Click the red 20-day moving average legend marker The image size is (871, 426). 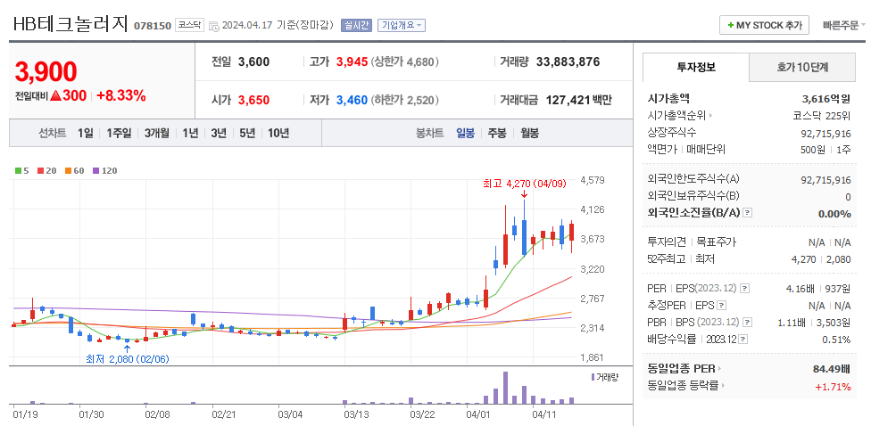click(x=40, y=171)
